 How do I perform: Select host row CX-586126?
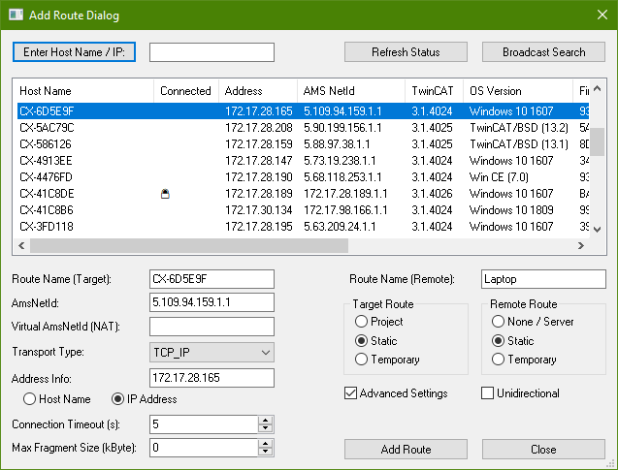[x=303, y=144]
